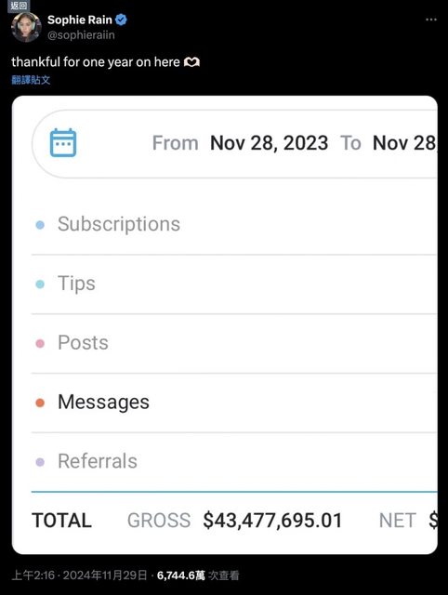Viewport: 448px width, 595px height.
Task: Click the 返回 back button
Action: pos(19,6)
